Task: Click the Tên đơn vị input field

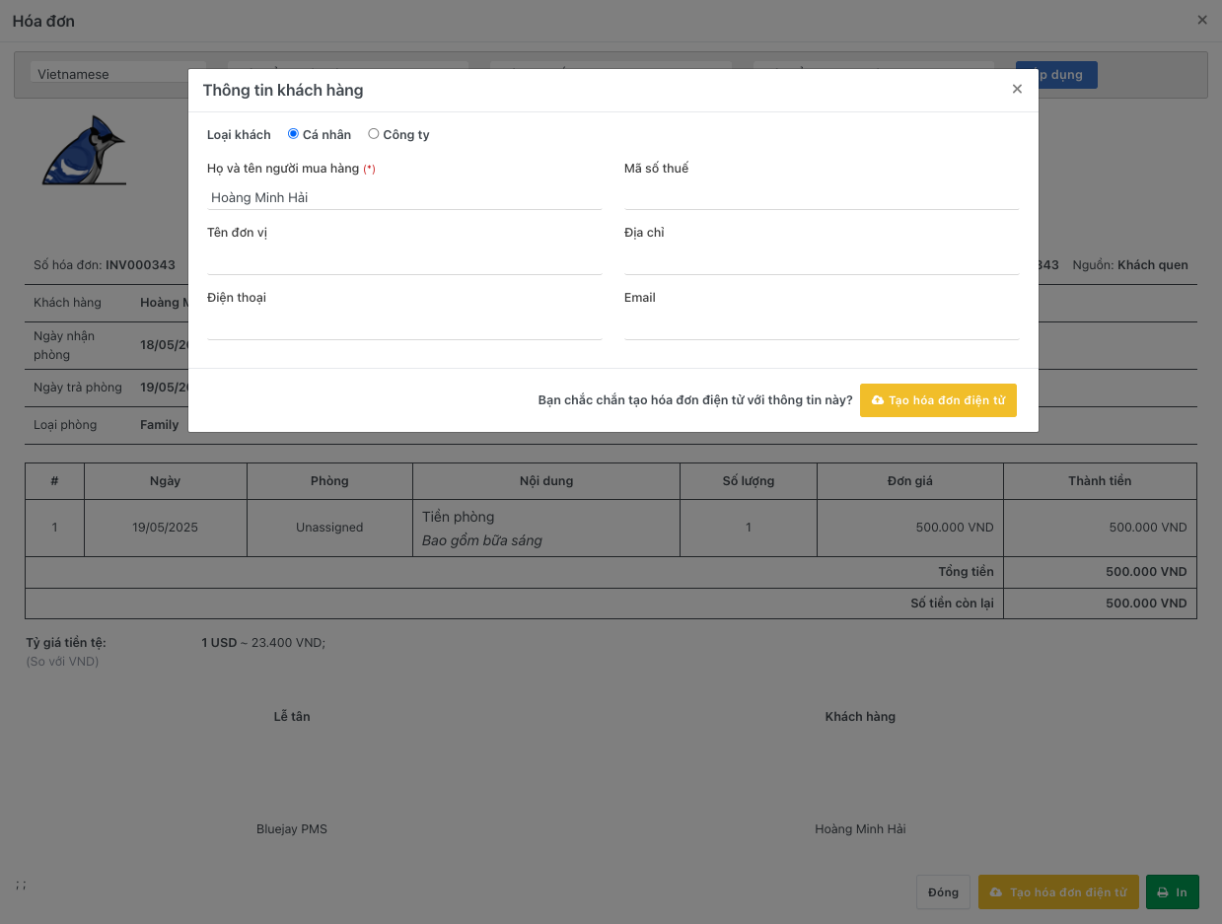Action: point(404,262)
